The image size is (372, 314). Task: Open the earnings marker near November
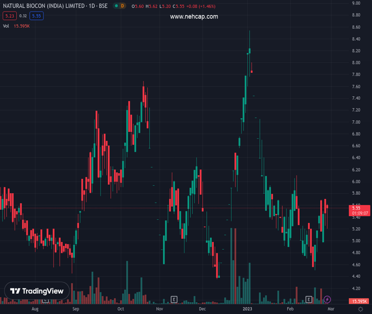point(174,299)
